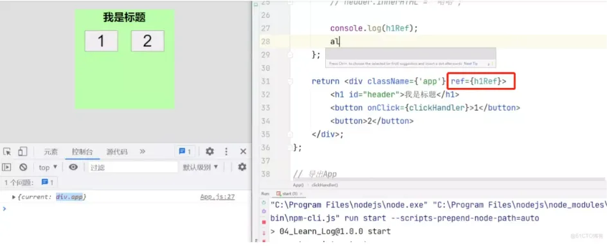Viewport: 610px width, 246px height.
Task: Open the console settings gear icon
Action: (x=242, y=167)
